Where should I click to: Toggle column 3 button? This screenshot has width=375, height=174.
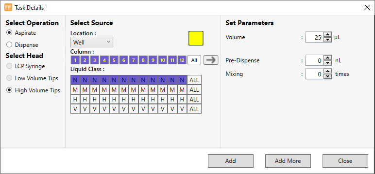[x=94, y=60]
